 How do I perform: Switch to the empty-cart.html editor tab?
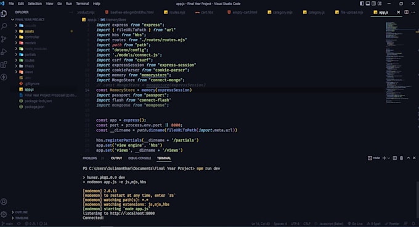tap(242, 12)
